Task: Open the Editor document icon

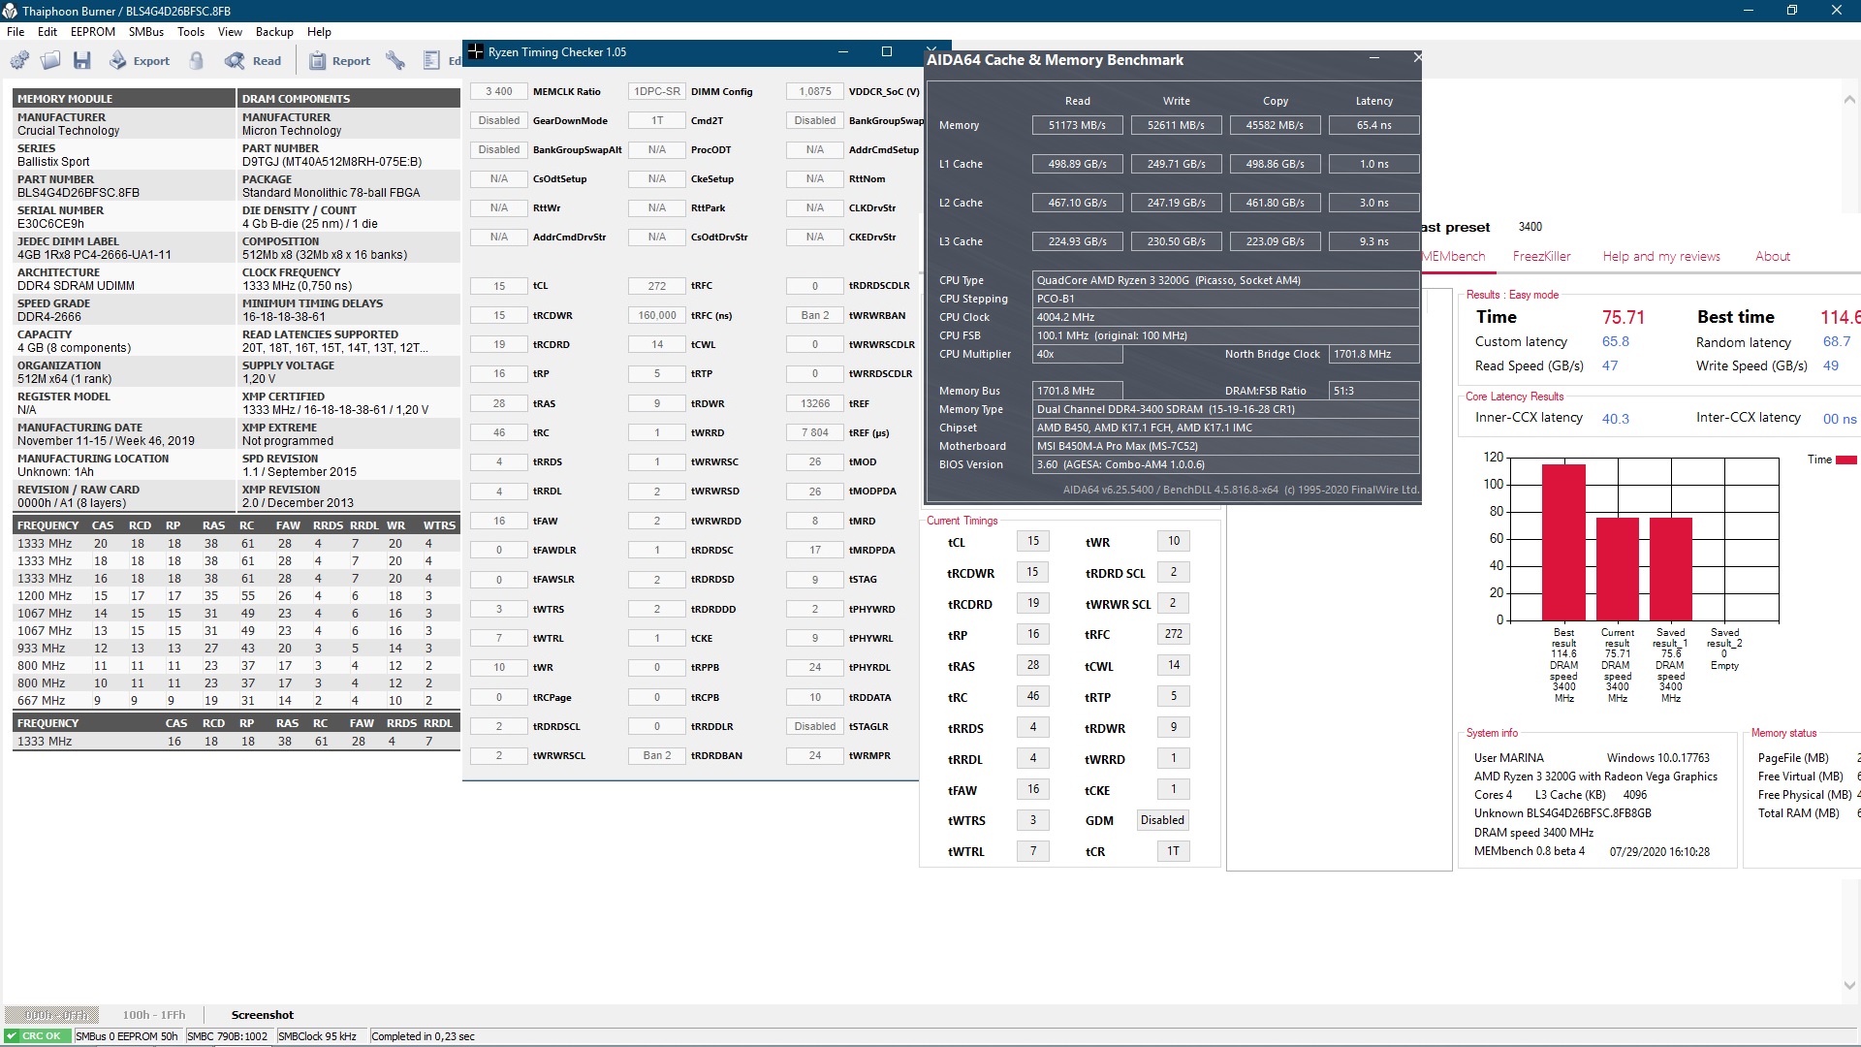Action: point(432,61)
